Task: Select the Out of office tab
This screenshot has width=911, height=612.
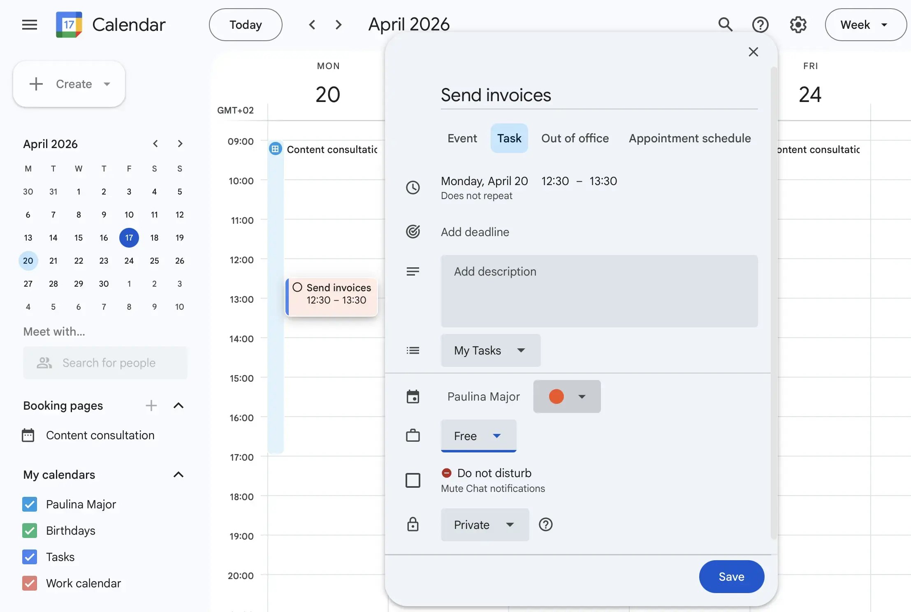Action: [x=575, y=138]
